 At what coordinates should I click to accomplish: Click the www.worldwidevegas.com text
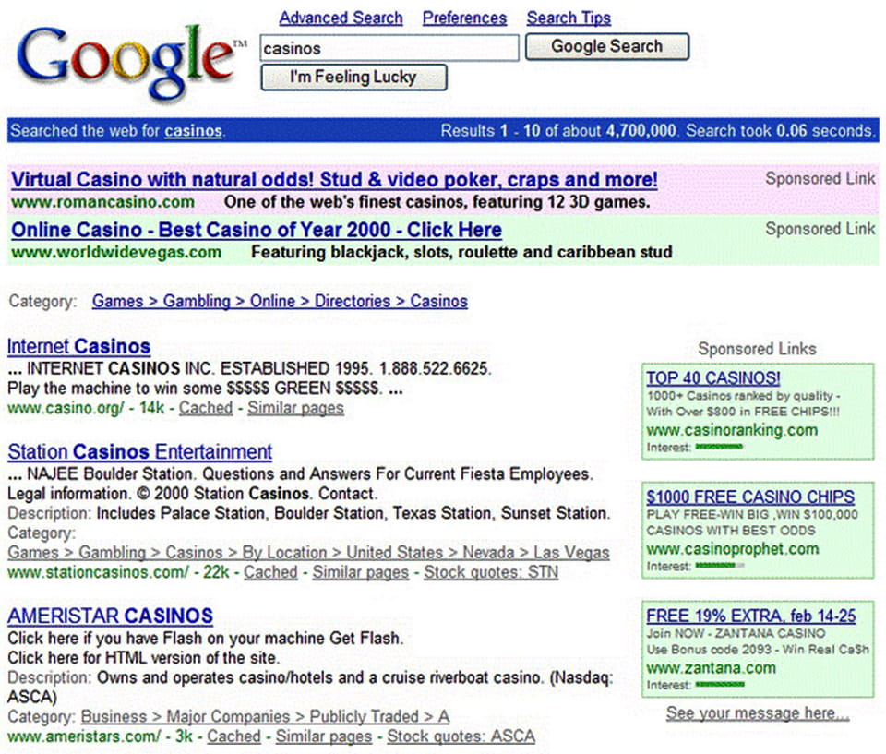click(x=116, y=252)
